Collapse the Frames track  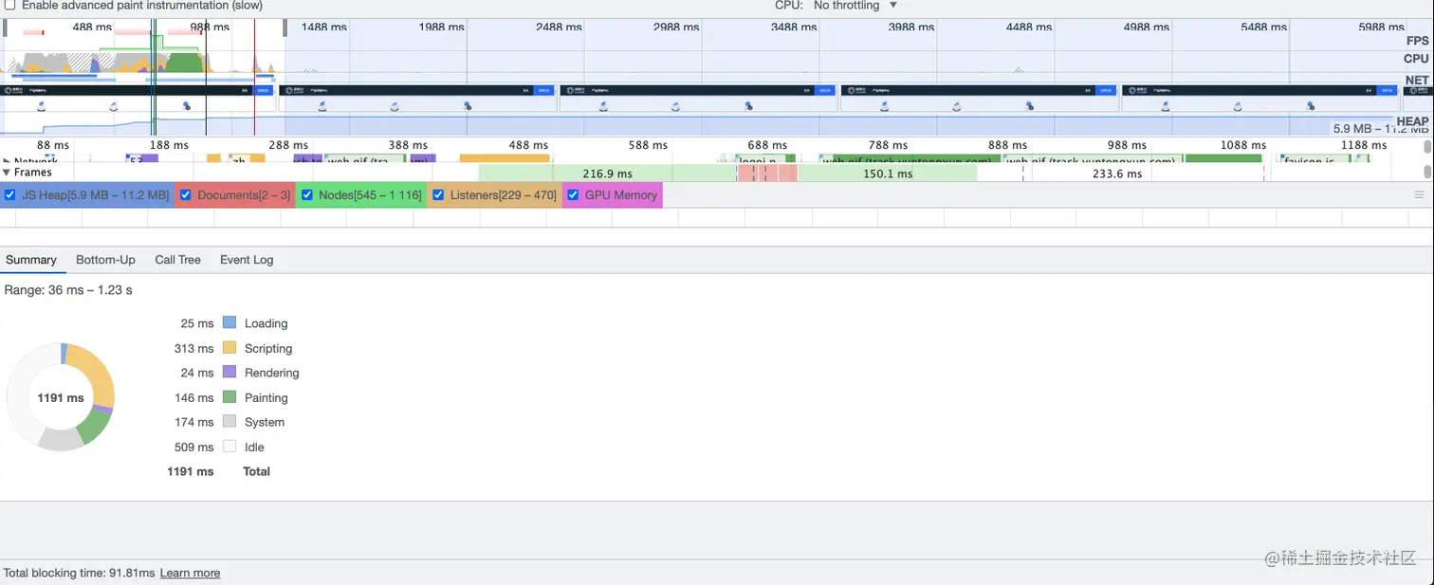tap(7, 173)
